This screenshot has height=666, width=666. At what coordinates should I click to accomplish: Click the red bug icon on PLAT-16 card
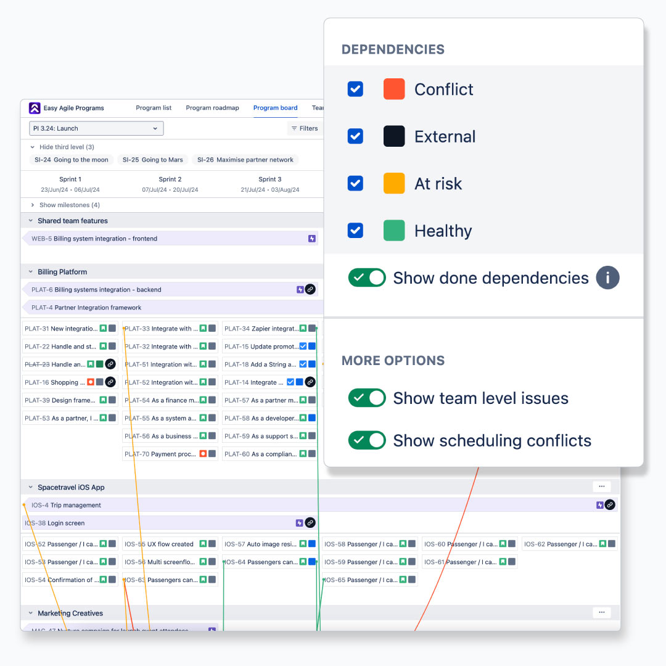[x=91, y=382]
